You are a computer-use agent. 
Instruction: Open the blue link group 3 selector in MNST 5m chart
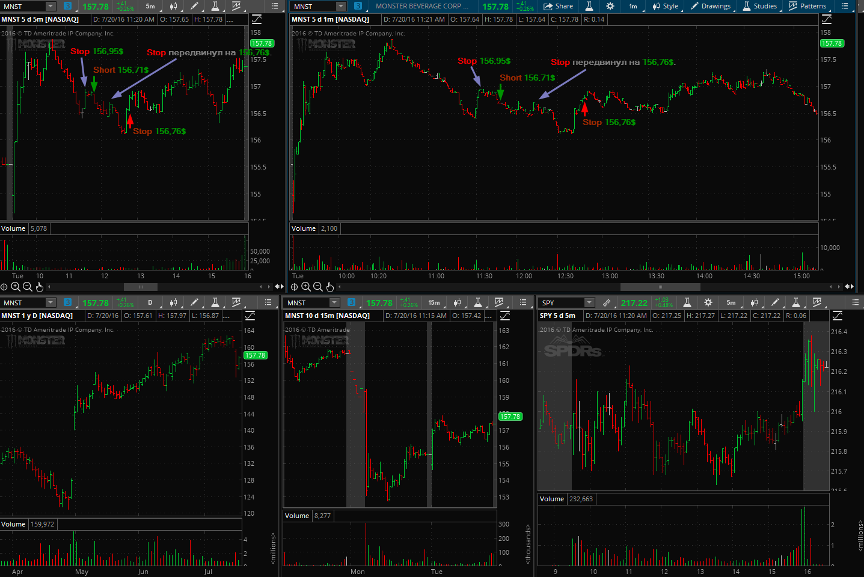(67, 6)
